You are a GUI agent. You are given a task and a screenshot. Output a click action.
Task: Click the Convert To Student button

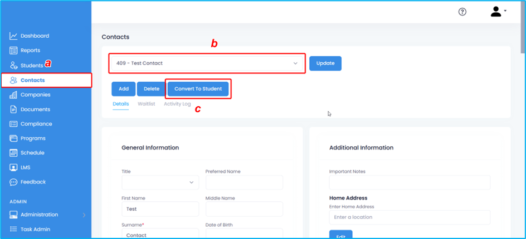(x=198, y=89)
